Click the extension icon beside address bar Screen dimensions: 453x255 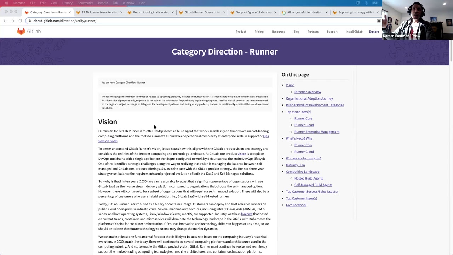click(379, 21)
